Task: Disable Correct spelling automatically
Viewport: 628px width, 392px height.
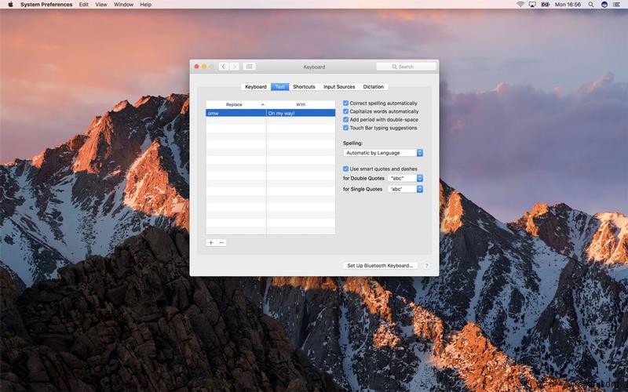Action: click(x=346, y=103)
